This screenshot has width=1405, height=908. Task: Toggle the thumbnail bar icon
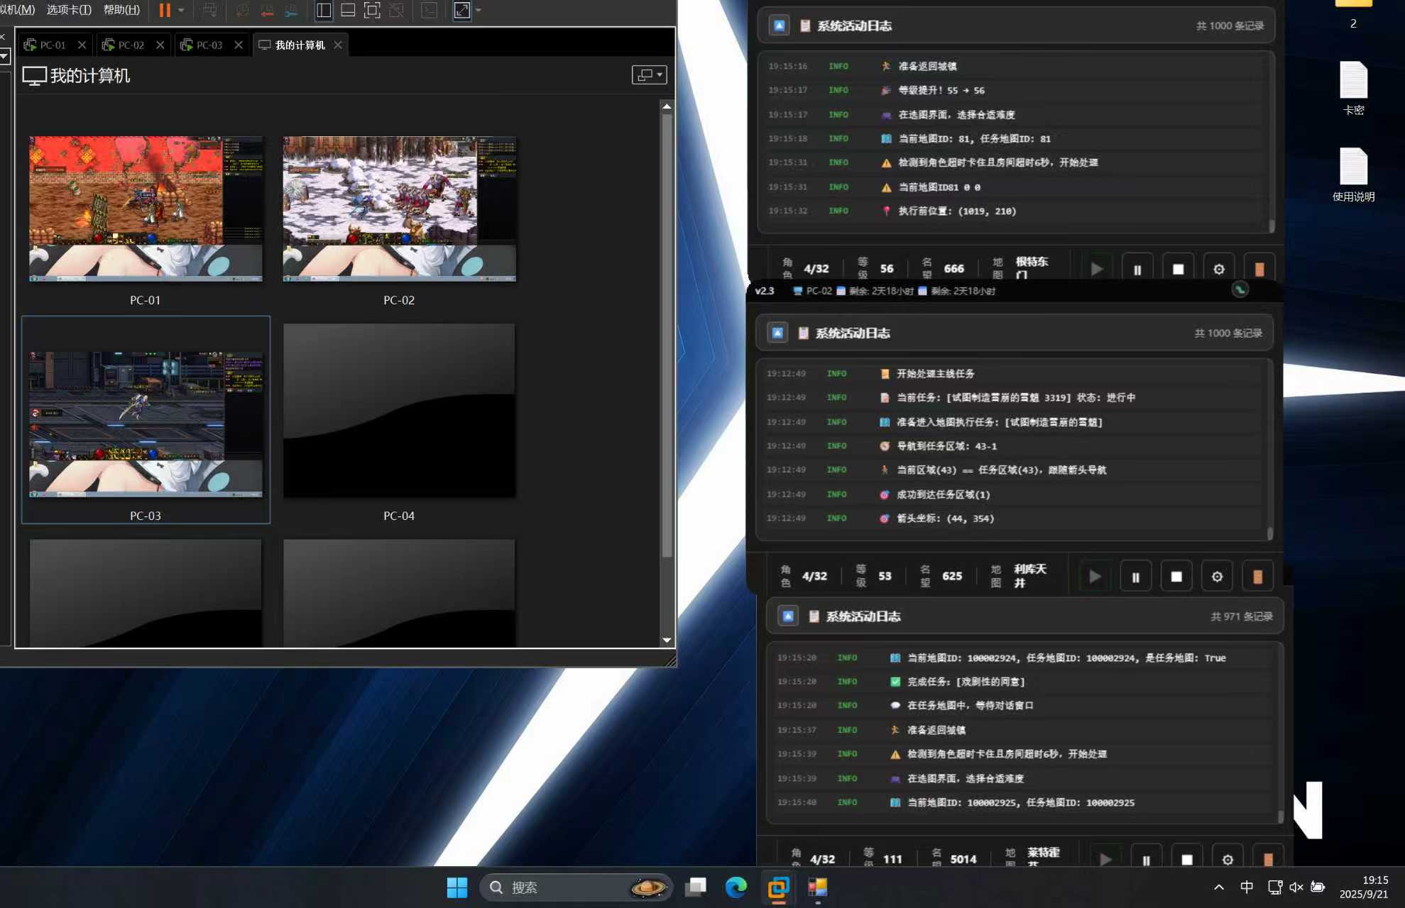tap(348, 10)
